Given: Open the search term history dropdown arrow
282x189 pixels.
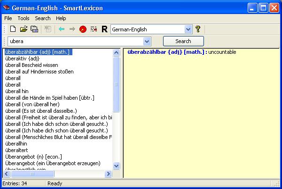Looking at the screenshot, I should 147,41.
